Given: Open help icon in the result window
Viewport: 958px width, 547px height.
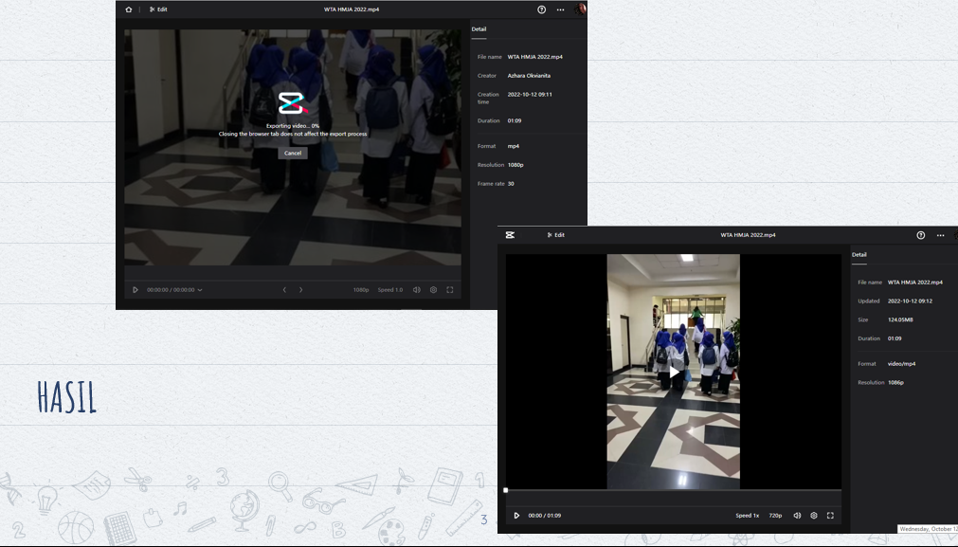Looking at the screenshot, I should click(x=921, y=235).
